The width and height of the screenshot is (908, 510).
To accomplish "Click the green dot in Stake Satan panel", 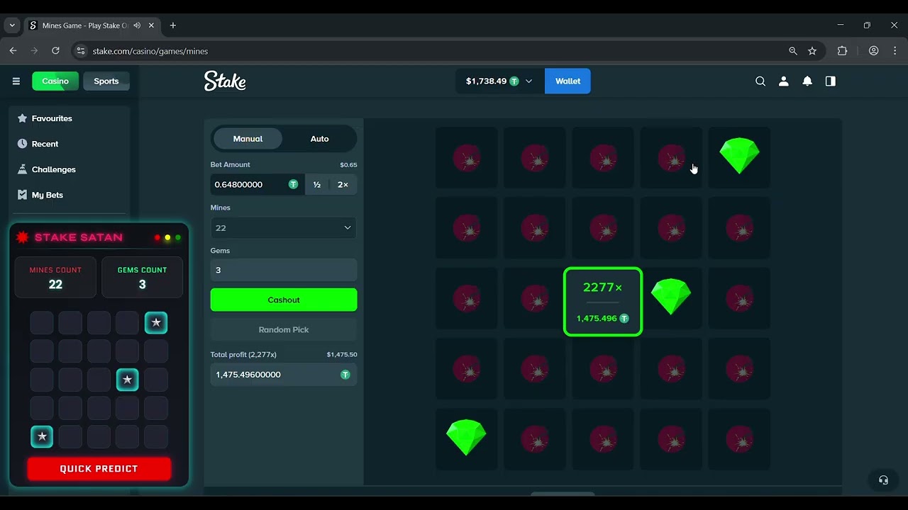I will click(x=178, y=237).
